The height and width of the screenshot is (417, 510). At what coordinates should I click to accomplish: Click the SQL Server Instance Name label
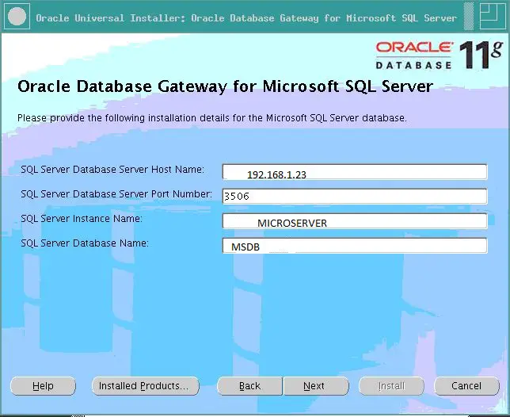click(82, 219)
